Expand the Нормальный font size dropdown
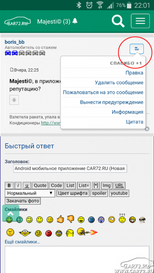154x273 pixels. click(x=30, y=193)
